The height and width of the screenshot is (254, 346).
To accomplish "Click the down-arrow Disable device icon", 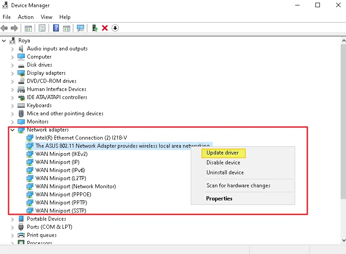I will [115, 28].
